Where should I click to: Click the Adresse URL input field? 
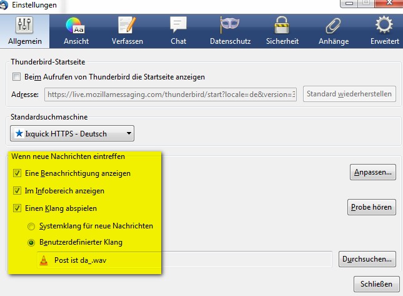[171, 94]
